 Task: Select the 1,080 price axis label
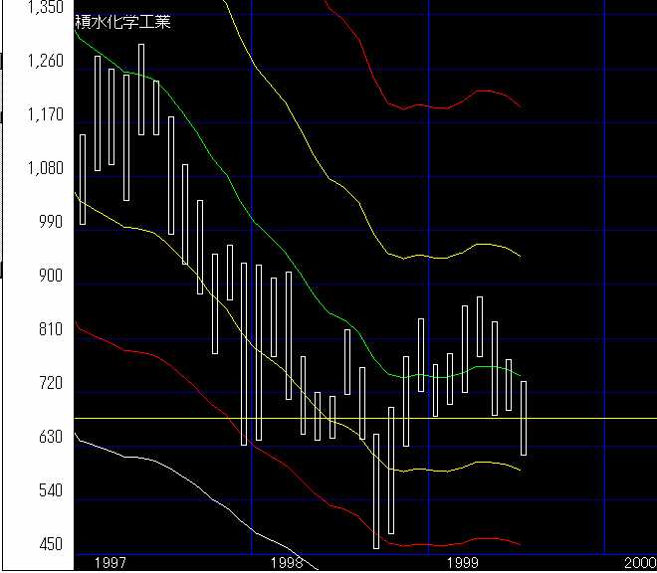[x=46, y=169]
